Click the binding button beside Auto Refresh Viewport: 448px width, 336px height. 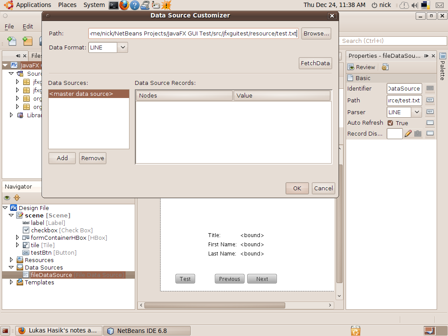click(x=430, y=123)
